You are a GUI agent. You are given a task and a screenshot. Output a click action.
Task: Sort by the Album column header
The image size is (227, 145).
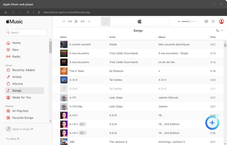[x=162, y=37]
